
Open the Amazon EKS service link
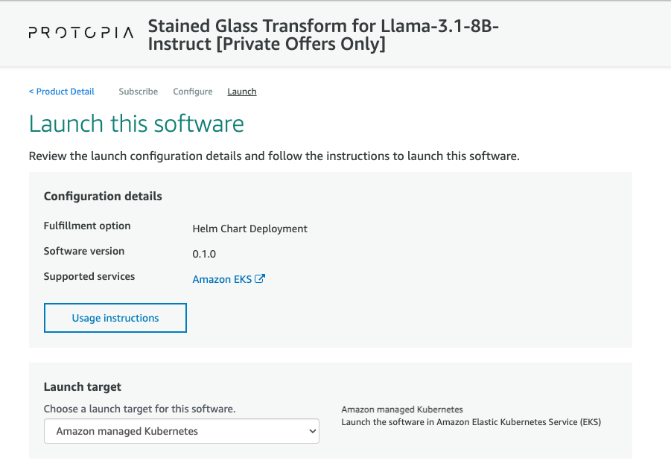tap(223, 278)
